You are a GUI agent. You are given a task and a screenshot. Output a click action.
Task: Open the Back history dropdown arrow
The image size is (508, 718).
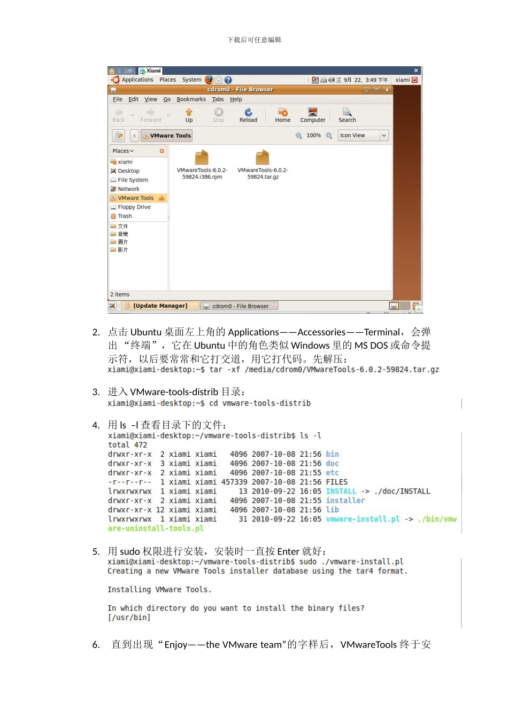click(x=132, y=115)
